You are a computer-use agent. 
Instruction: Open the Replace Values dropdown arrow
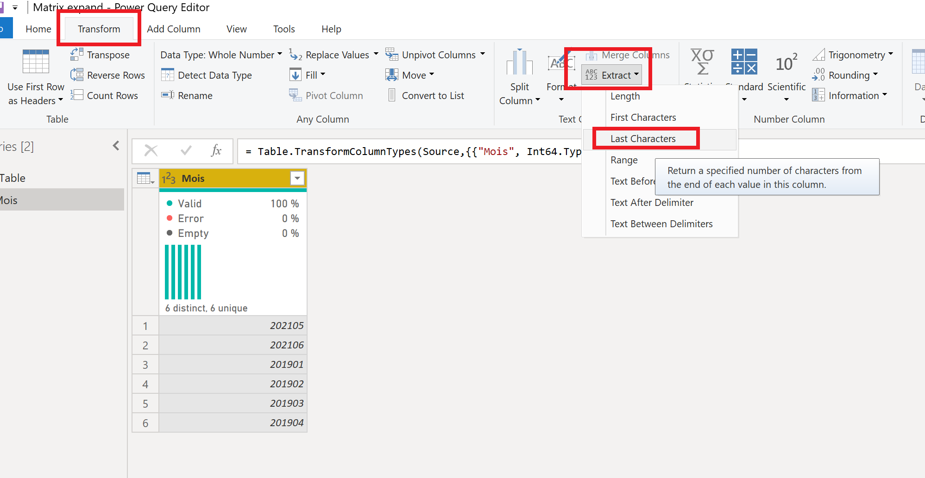tap(376, 55)
